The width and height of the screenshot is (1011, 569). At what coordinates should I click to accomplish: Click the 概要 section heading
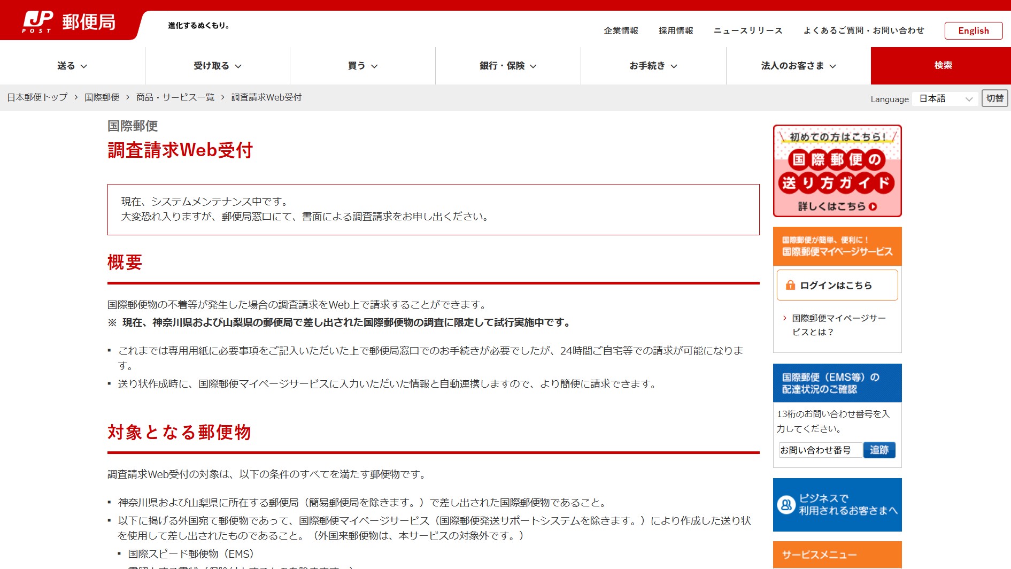(x=125, y=262)
